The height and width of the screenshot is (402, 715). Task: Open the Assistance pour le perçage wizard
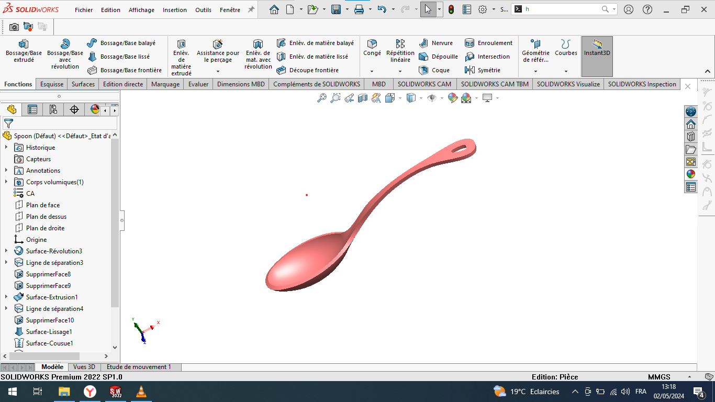(x=217, y=50)
